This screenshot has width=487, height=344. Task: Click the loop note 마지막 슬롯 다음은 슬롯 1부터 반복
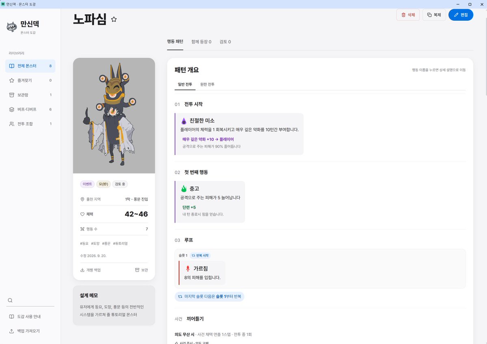[209, 296]
